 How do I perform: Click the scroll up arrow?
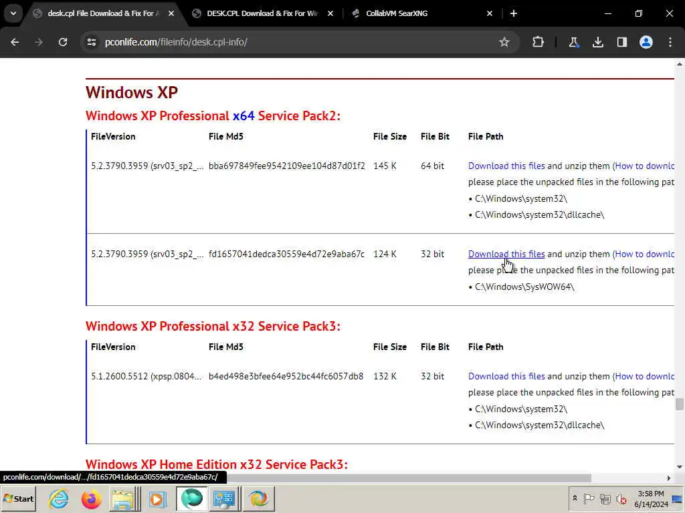[x=680, y=64]
